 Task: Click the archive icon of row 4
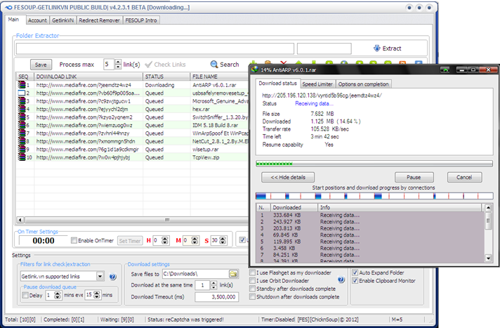tap(22, 109)
